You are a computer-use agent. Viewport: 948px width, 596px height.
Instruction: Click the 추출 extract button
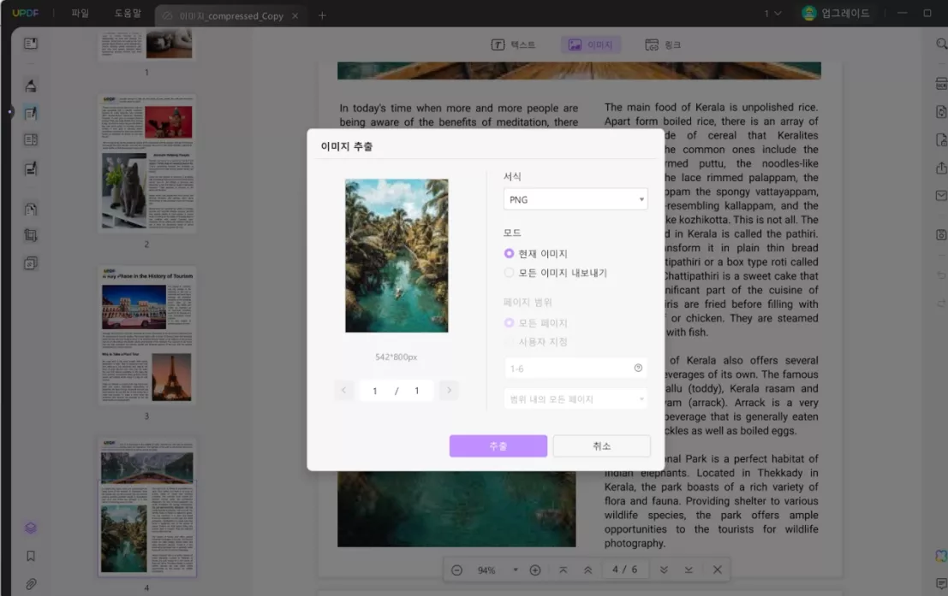click(x=498, y=446)
